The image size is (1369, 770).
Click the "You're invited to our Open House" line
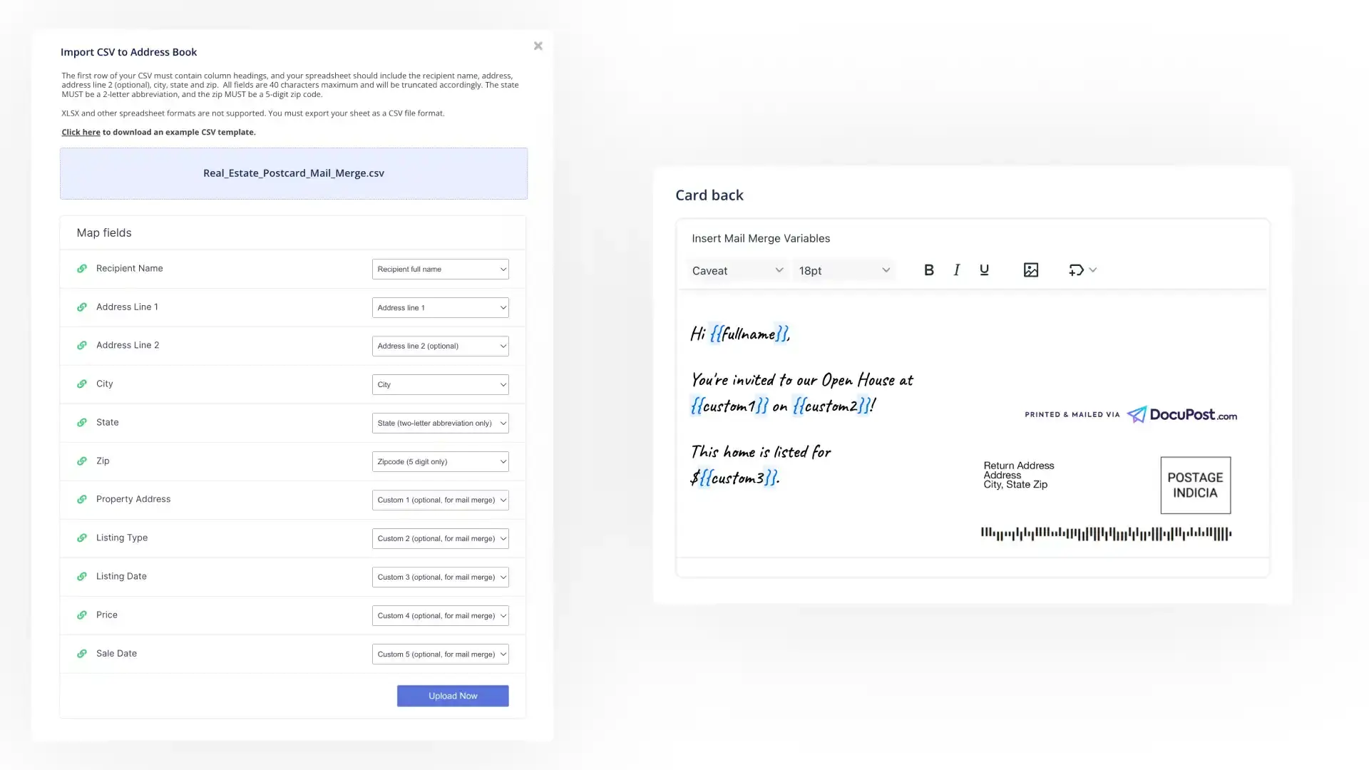point(802,380)
